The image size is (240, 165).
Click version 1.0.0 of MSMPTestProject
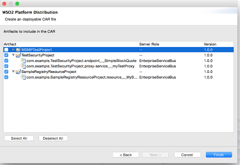click(x=208, y=50)
